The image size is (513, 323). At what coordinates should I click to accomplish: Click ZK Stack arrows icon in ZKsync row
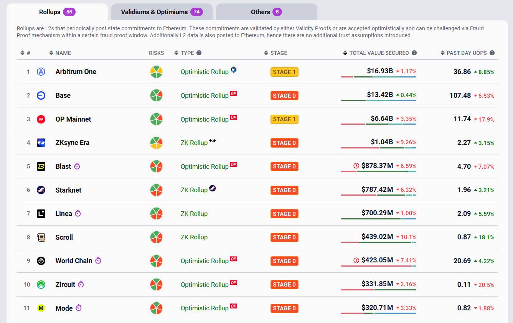(x=213, y=141)
